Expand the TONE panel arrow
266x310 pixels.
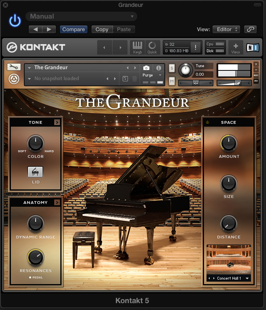click(57, 122)
